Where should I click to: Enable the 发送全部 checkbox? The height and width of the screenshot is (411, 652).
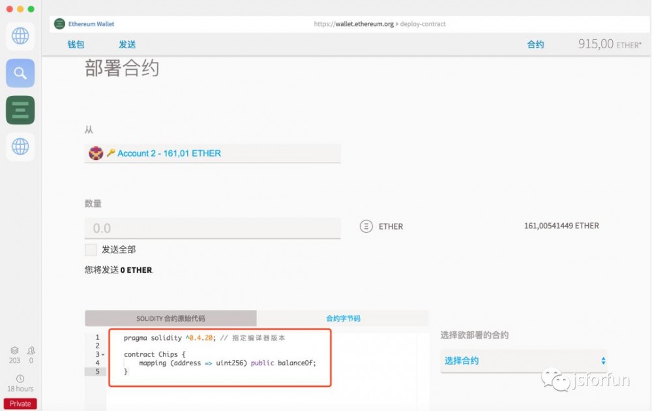pos(91,249)
